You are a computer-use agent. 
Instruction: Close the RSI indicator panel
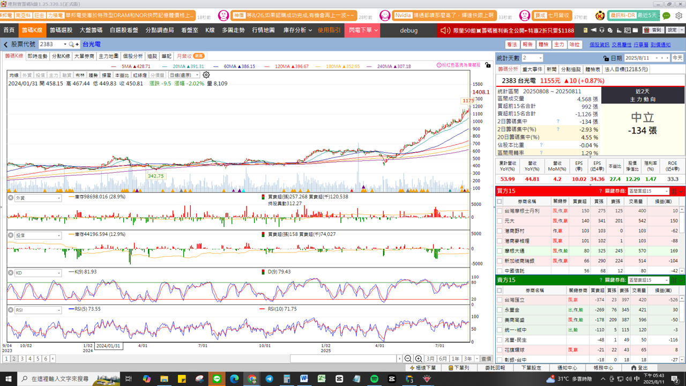pos(10,310)
